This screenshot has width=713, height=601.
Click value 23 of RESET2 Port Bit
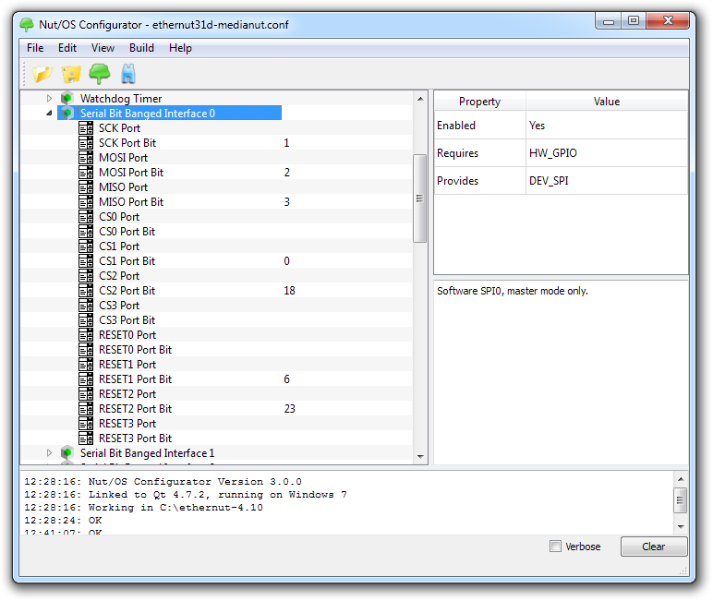pyautogui.click(x=290, y=409)
